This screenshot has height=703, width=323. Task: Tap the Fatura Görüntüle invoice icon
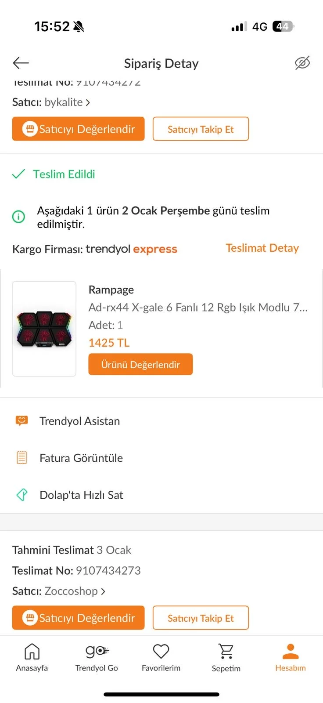click(22, 458)
